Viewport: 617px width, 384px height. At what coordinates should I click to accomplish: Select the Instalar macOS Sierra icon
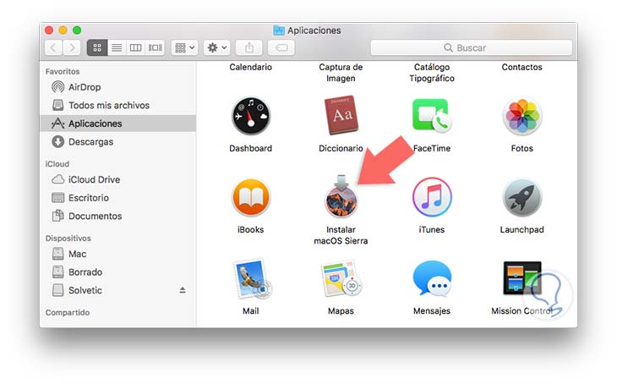pyautogui.click(x=341, y=196)
